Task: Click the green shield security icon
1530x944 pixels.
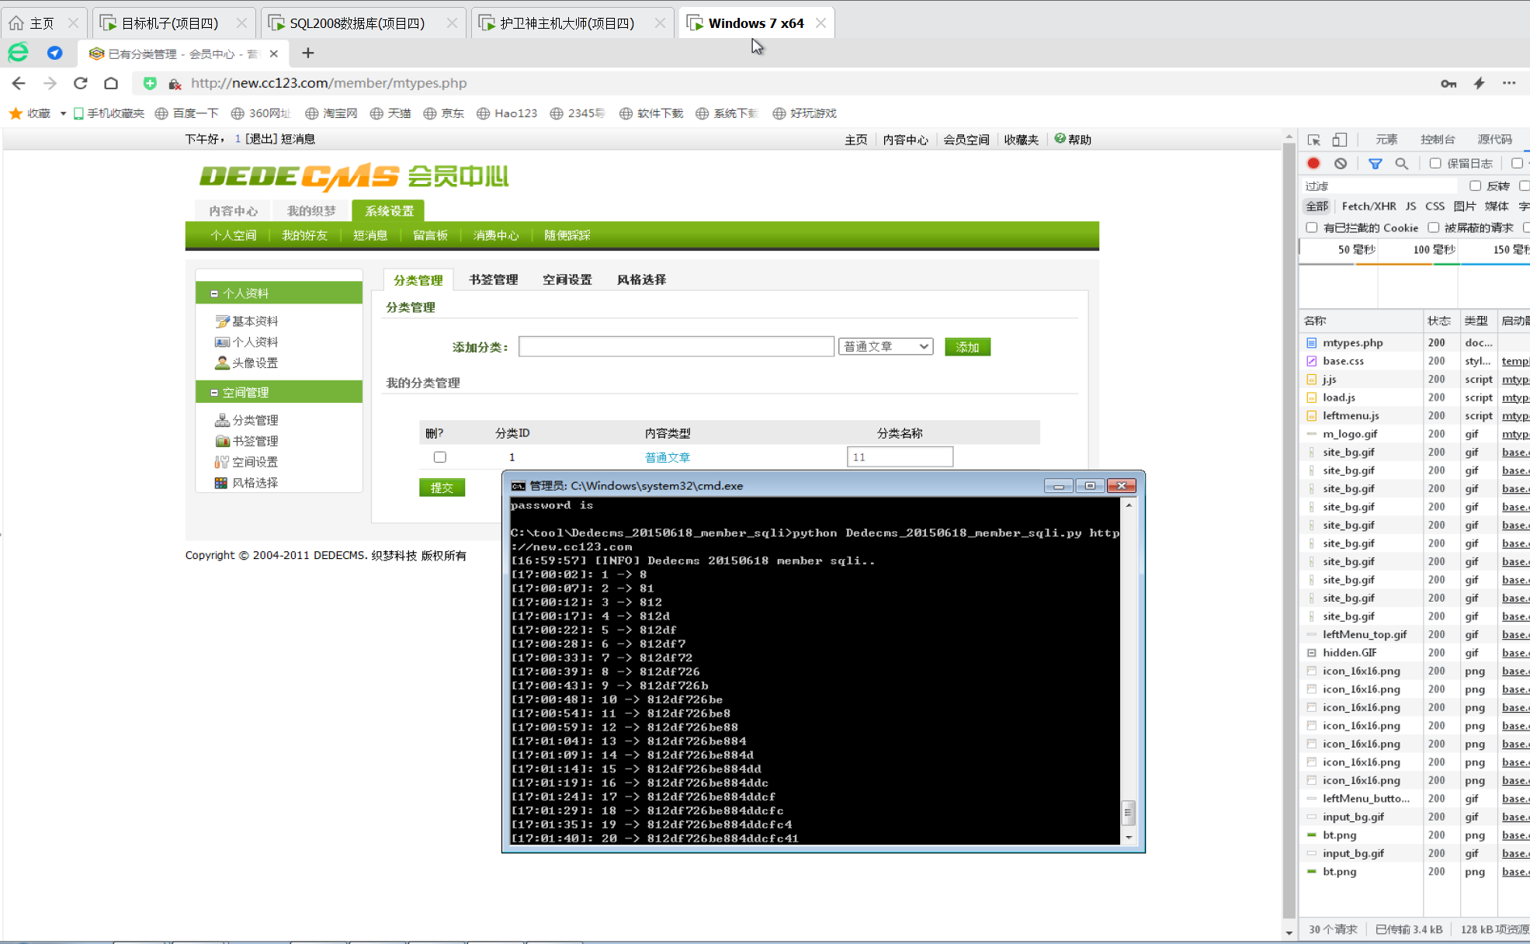Action: tap(150, 83)
